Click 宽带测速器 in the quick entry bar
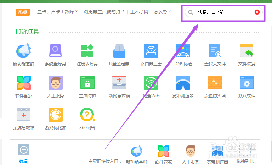The height and width of the screenshot is (165, 272). (217, 155)
